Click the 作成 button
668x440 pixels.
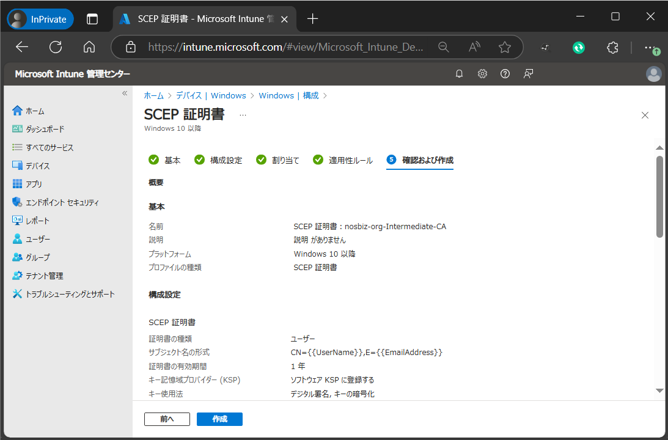tap(219, 419)
